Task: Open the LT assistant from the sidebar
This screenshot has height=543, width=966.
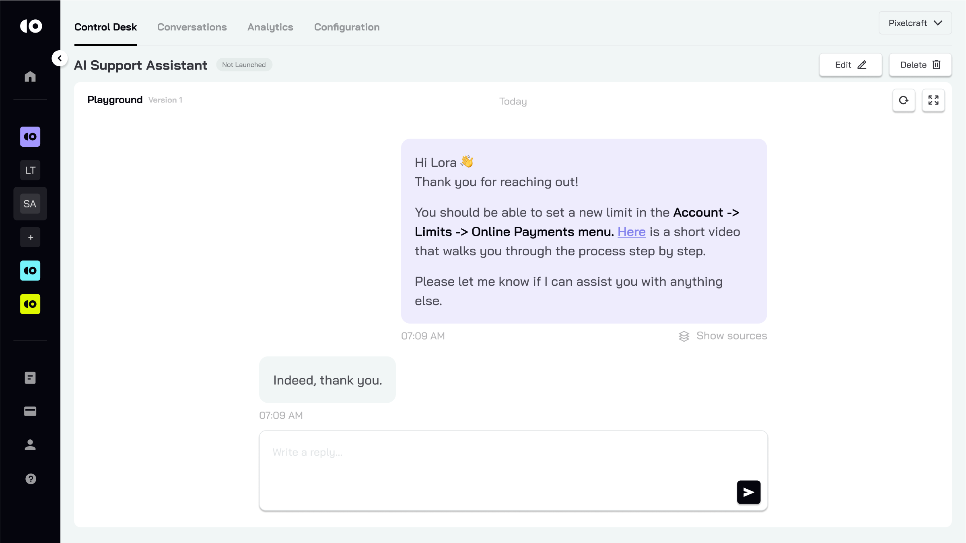Action: point(30,170)
